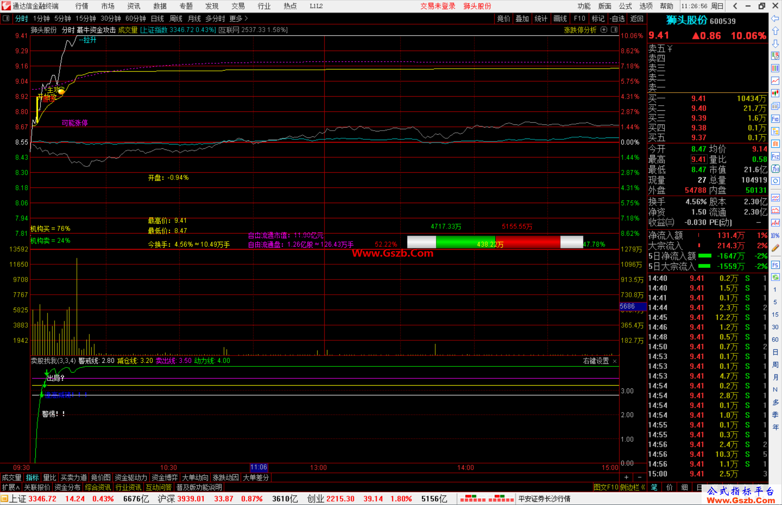The image size is (782, 505).
Task: Open the 资讯 menu
Action: pyautogui.click(x=134, y=6)
